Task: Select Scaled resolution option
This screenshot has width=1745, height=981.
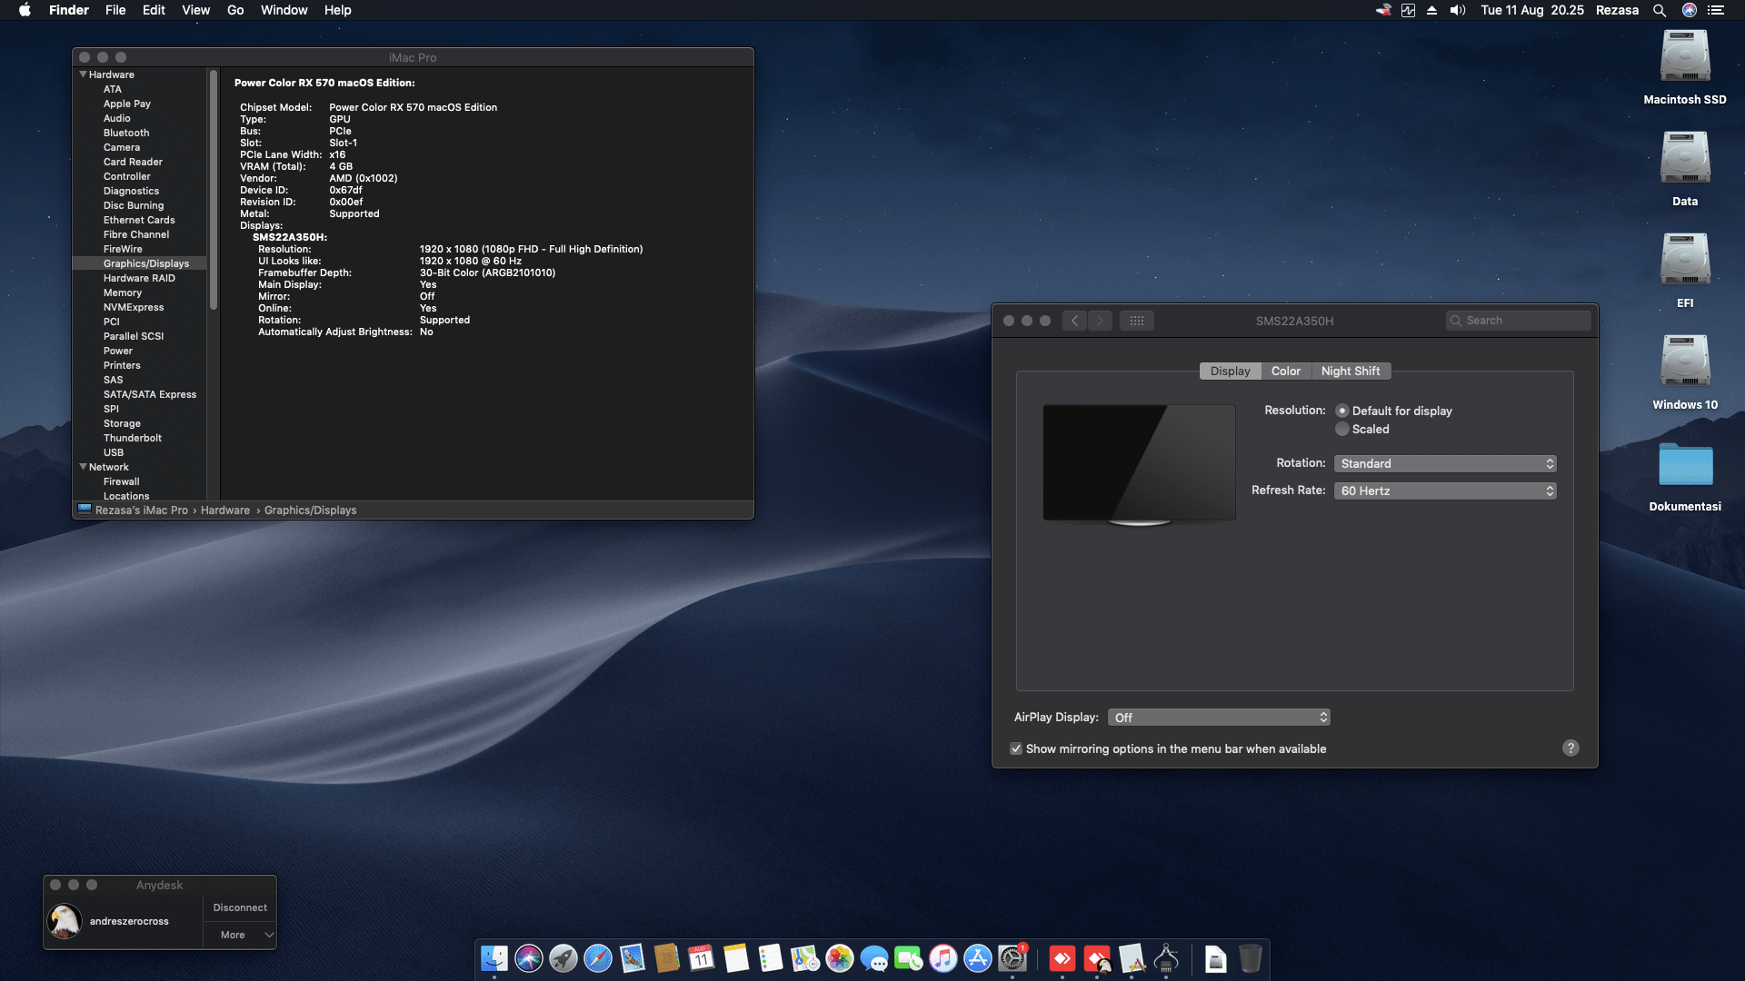Action: click(1342, 429)
